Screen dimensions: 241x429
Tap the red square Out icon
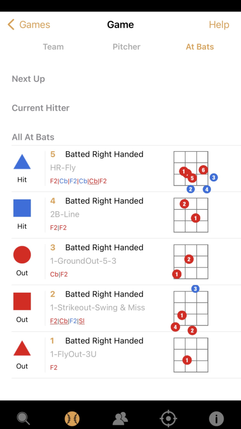click(22, 302)
